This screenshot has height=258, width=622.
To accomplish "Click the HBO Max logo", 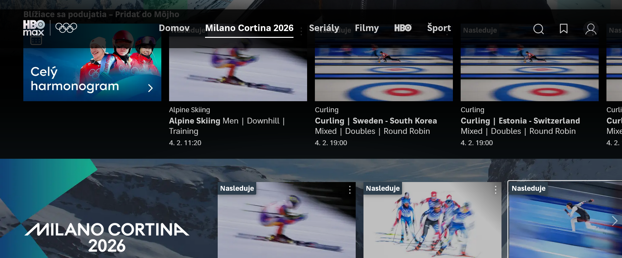I will [x=34, y=28].
